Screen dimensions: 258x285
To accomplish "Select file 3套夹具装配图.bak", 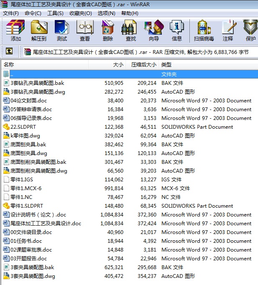I will click(32, 267).
